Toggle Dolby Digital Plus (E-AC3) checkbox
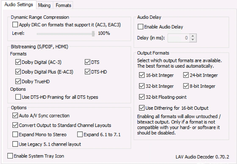Viewport: 237px width, 164px height. pos(18,72)
